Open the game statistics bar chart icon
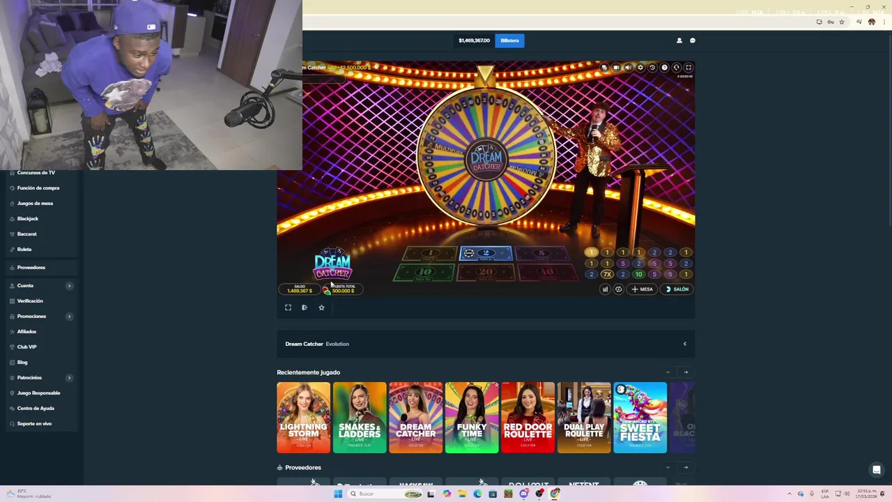Image resolution: width=892 pixels, height=502 pixels. pyautogui.click(x=605, y=289)
